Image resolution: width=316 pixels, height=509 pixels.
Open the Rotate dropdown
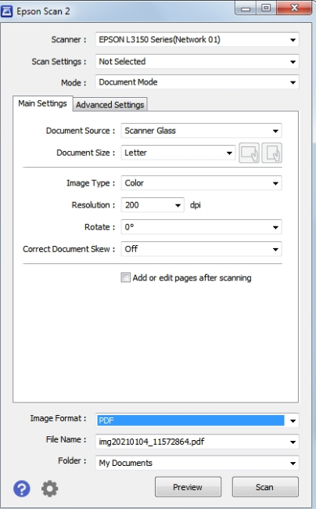pos(201,227)
